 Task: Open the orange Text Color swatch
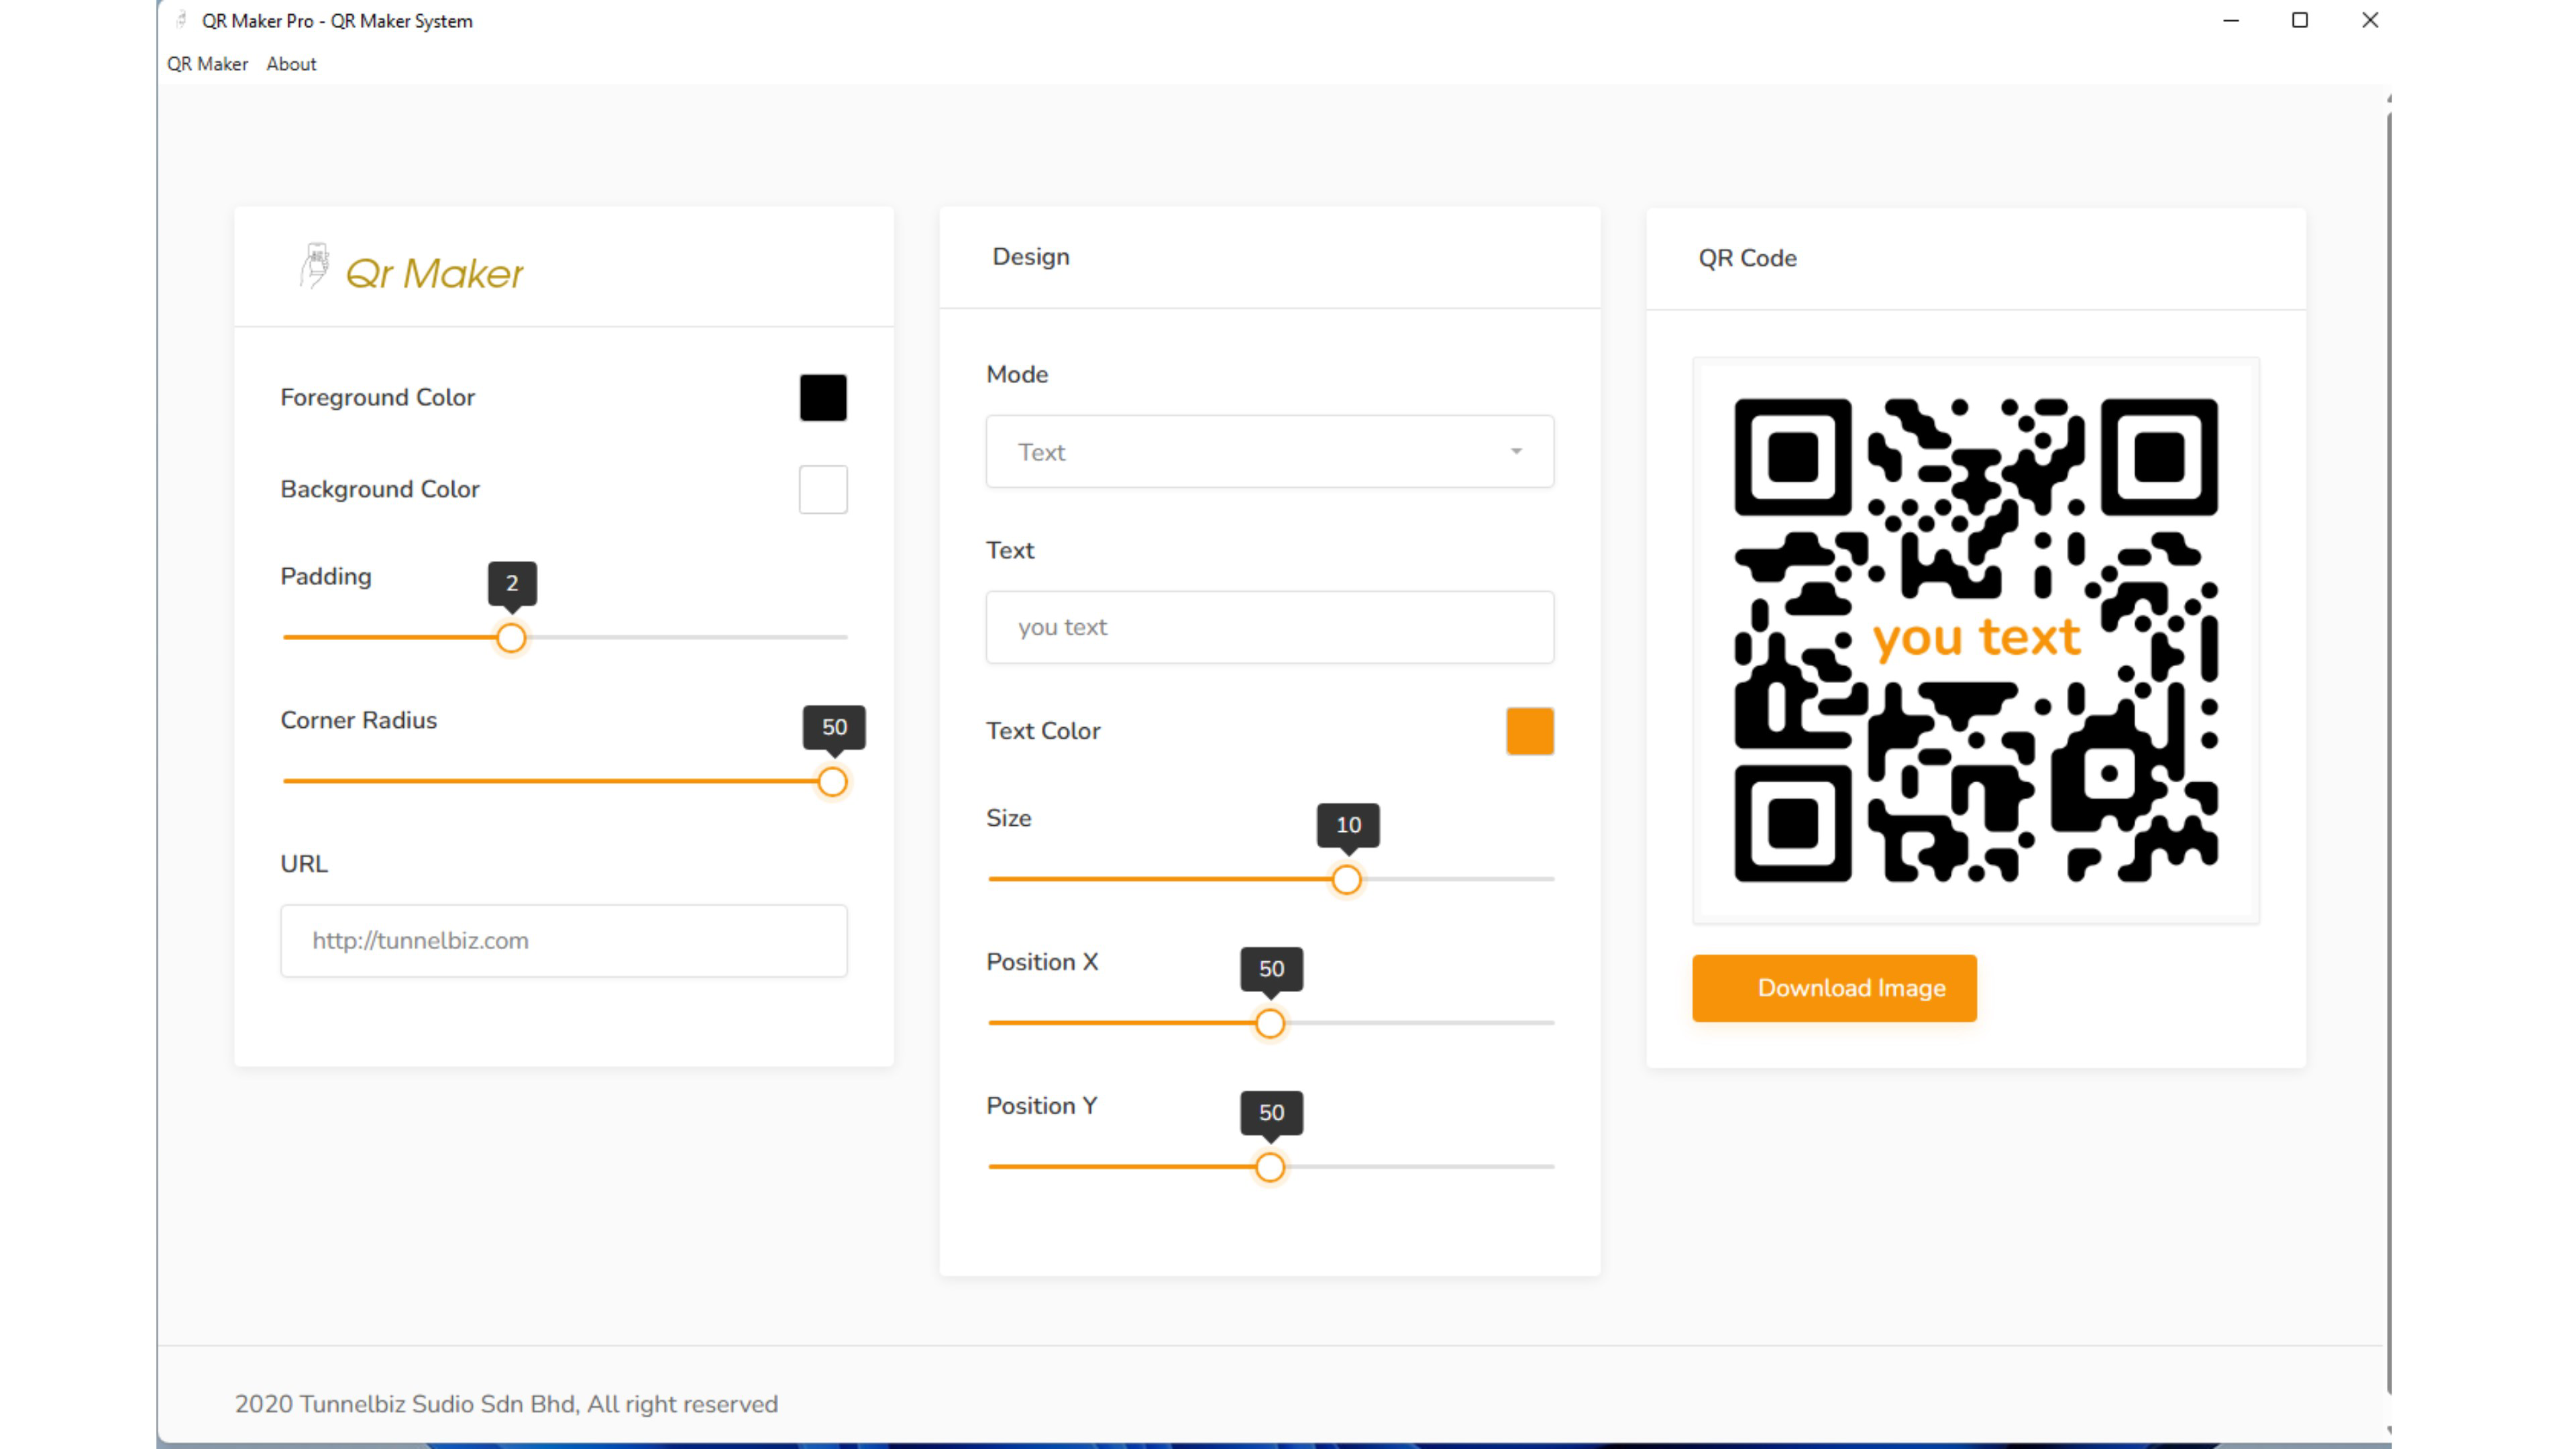[1530, 731]
